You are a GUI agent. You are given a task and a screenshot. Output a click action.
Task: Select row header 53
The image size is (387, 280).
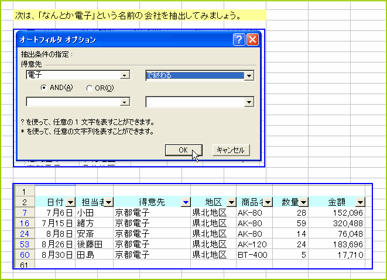tap(25, 244)
